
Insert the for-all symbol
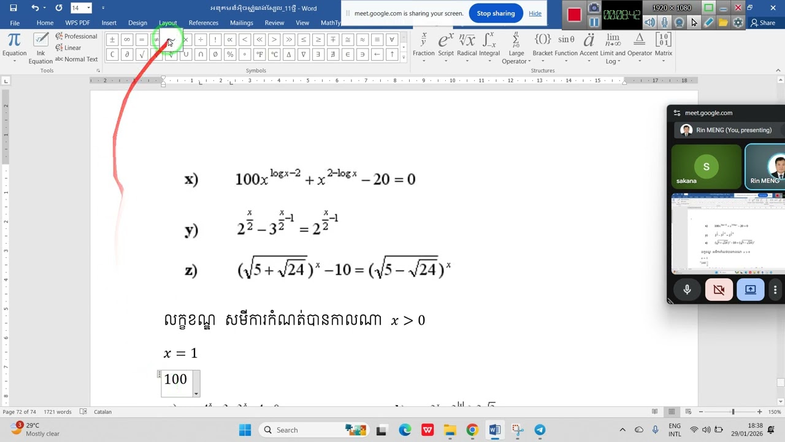(392, 39)
